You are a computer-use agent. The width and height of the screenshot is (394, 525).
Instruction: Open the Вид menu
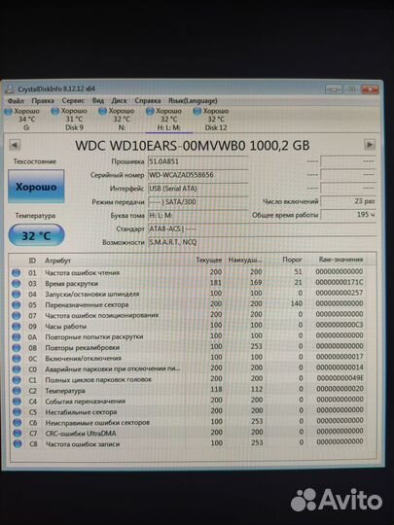tap(98, 100)
